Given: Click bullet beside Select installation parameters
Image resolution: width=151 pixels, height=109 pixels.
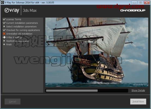Looking at the screenshot, I should tap(4, 26).
